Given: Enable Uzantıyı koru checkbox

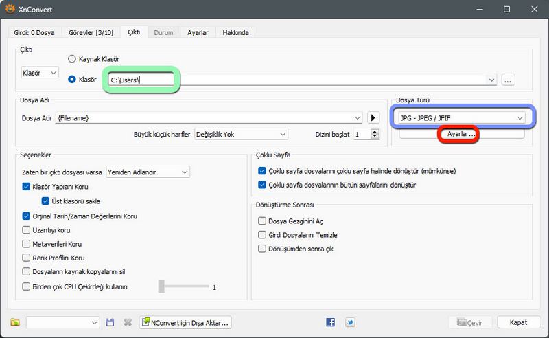Looking at the screenshot, I should [x=26, y=230].
